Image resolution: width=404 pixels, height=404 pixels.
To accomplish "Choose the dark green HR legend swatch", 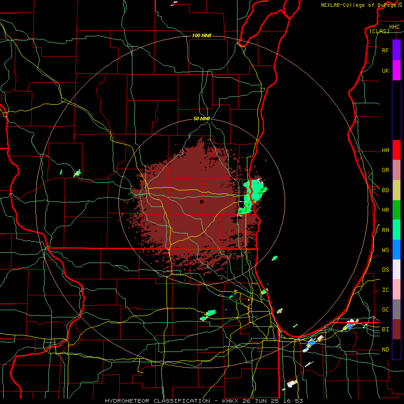I will point(396,210).
